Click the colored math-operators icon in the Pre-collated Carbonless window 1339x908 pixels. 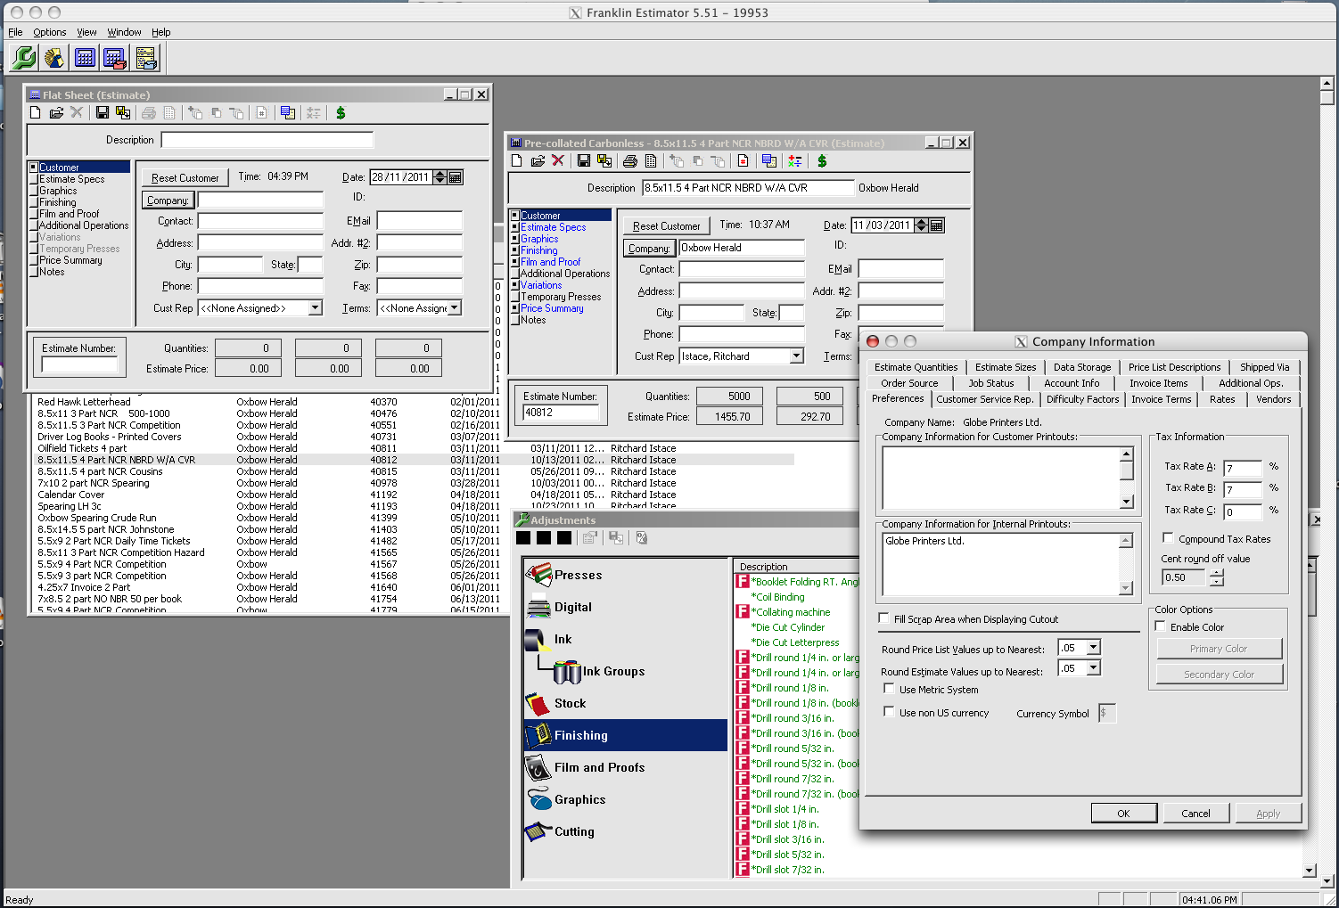pyautogui.click(x=795, y=161)
